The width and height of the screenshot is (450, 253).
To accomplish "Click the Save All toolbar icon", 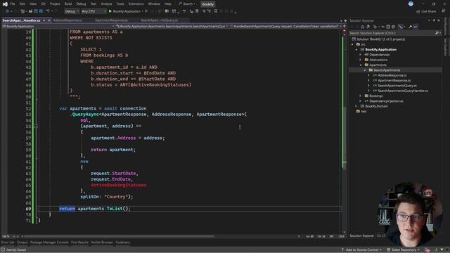I will pyautogui.click(x=41, y=11).
